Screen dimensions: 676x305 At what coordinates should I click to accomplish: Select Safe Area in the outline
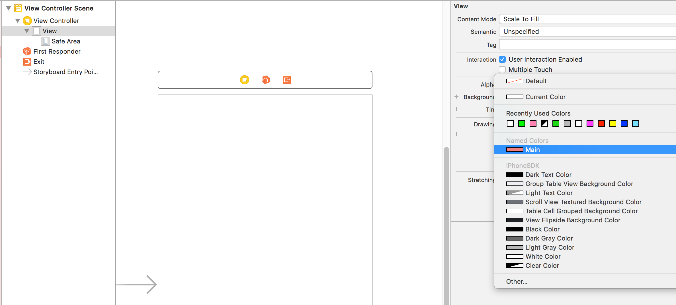[65, 41]
